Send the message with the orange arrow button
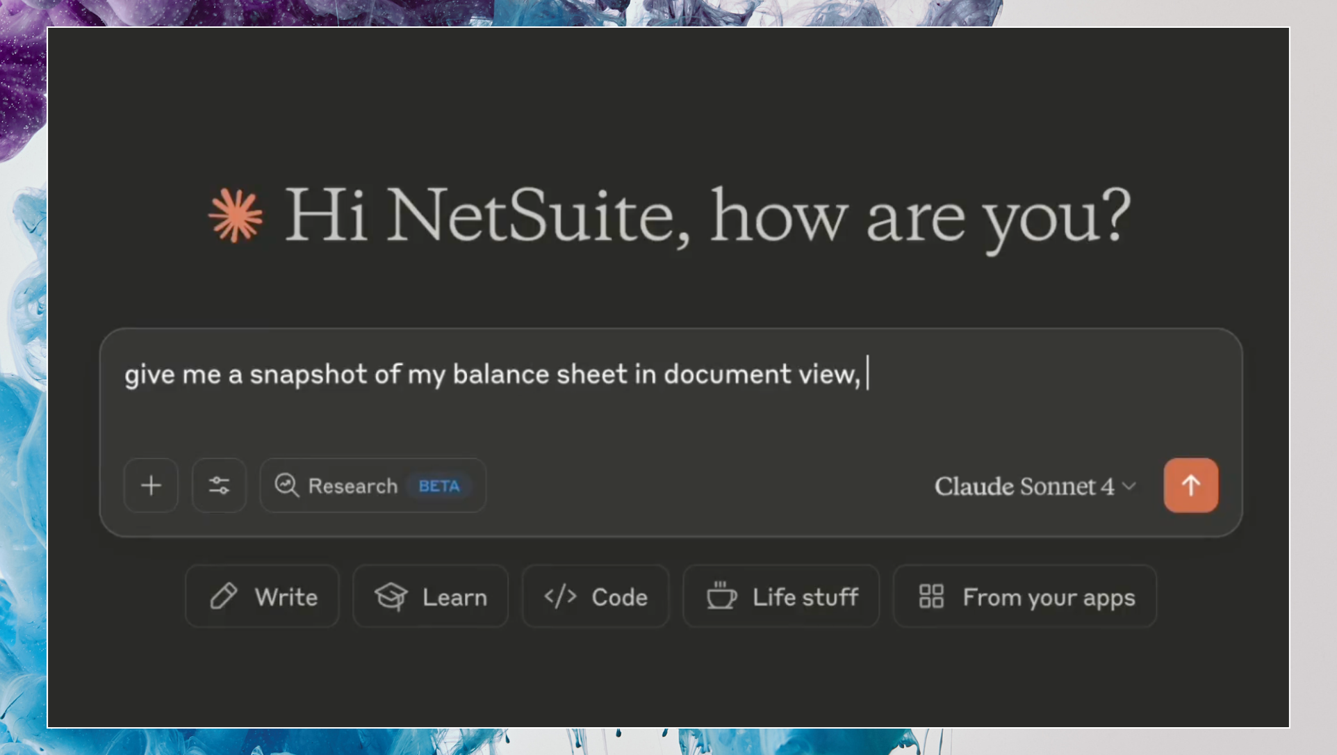The width and height of the screenshot is (1337, 755). click(1191, 485)
